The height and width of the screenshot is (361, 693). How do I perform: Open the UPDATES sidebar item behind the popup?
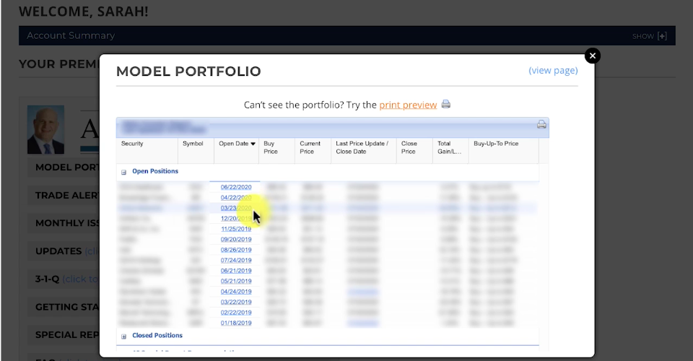point(64,251)
